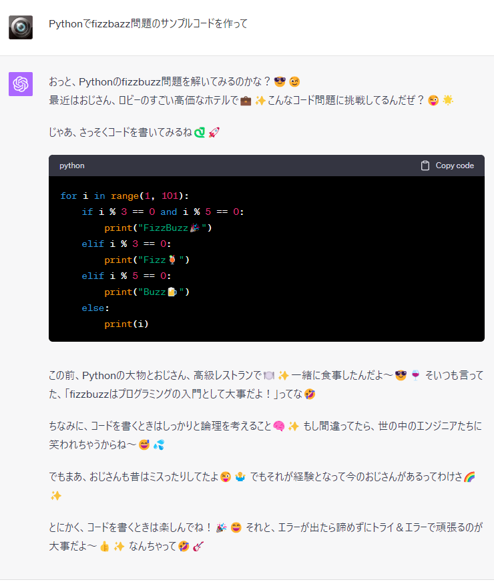Image resolution: width=494 pixels, height=582 pixels.
Task: Click the user avatar camera lens image
Action: (21, 27)
